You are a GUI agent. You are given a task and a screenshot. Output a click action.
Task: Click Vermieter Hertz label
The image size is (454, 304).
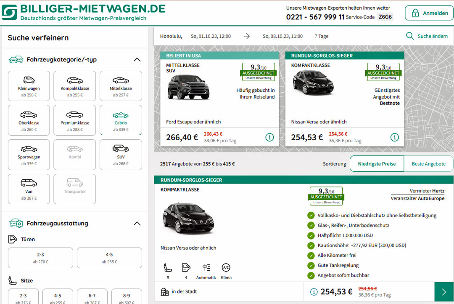(x=427, y=191)
